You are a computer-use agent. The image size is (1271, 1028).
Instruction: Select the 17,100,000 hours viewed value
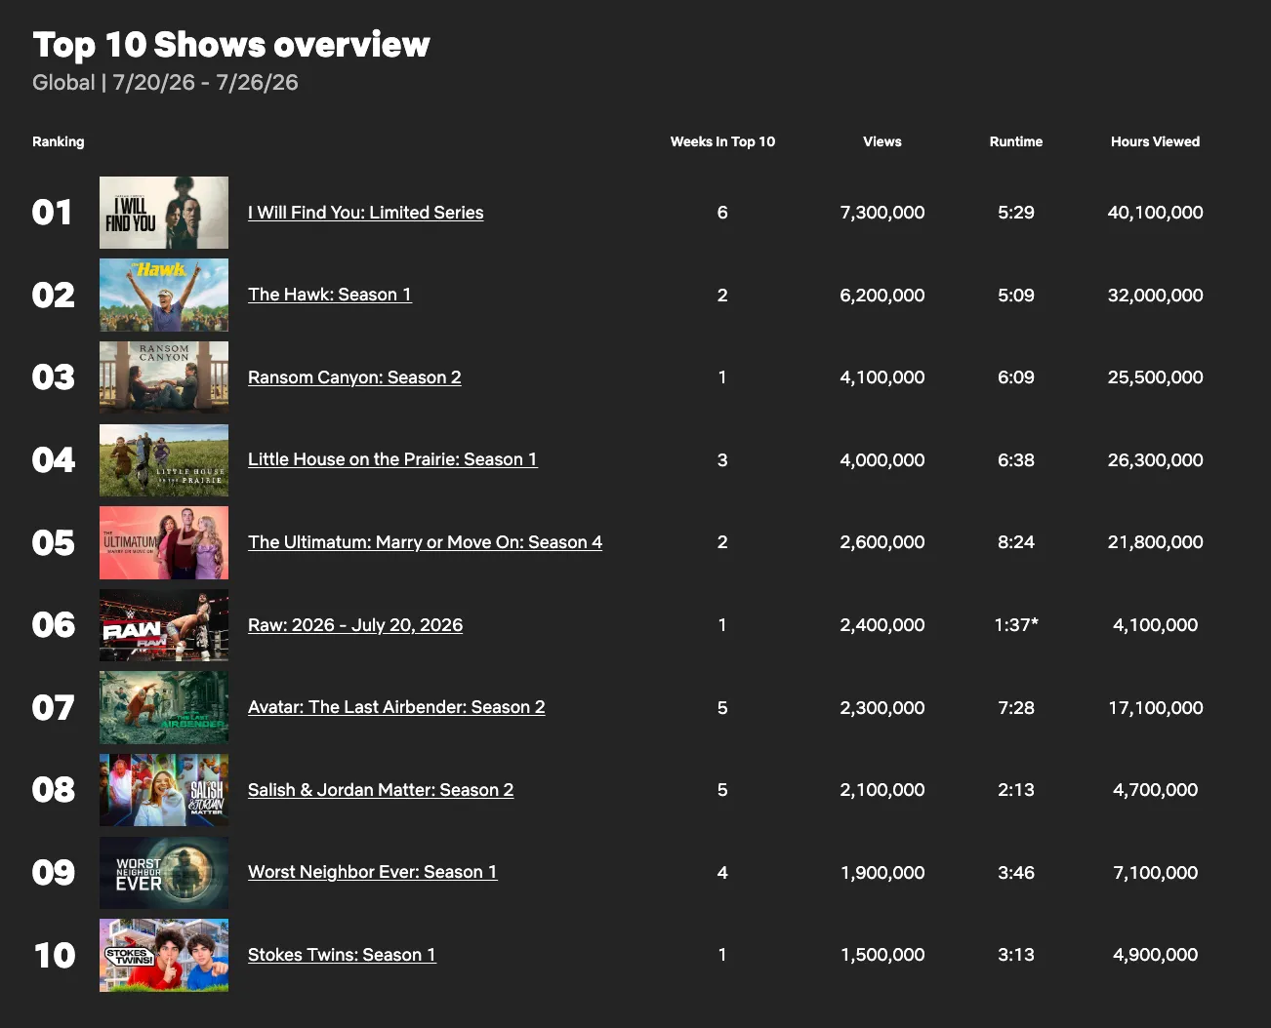(x=1155, y=708)
